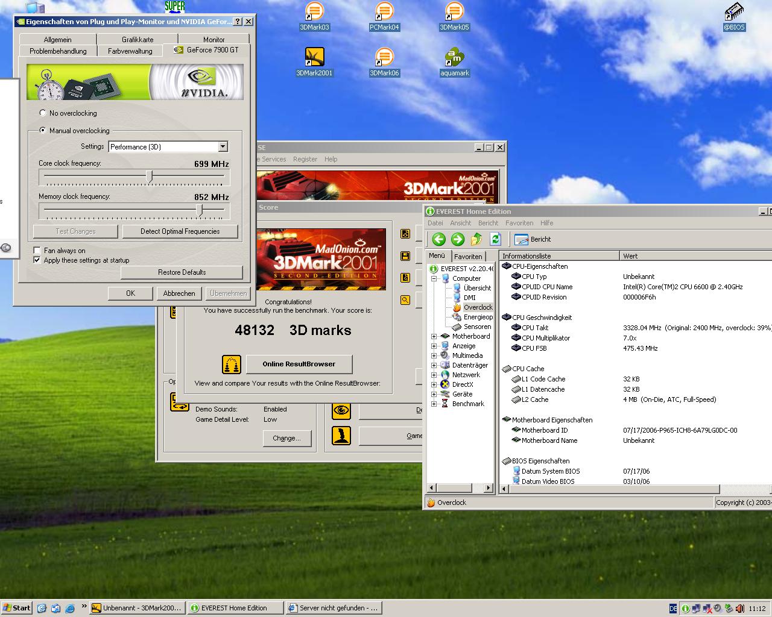Click the EVEREST green back arrow

[438, 239]
